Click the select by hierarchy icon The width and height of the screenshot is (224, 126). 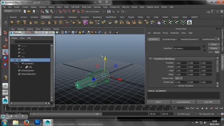coord(42,12)
